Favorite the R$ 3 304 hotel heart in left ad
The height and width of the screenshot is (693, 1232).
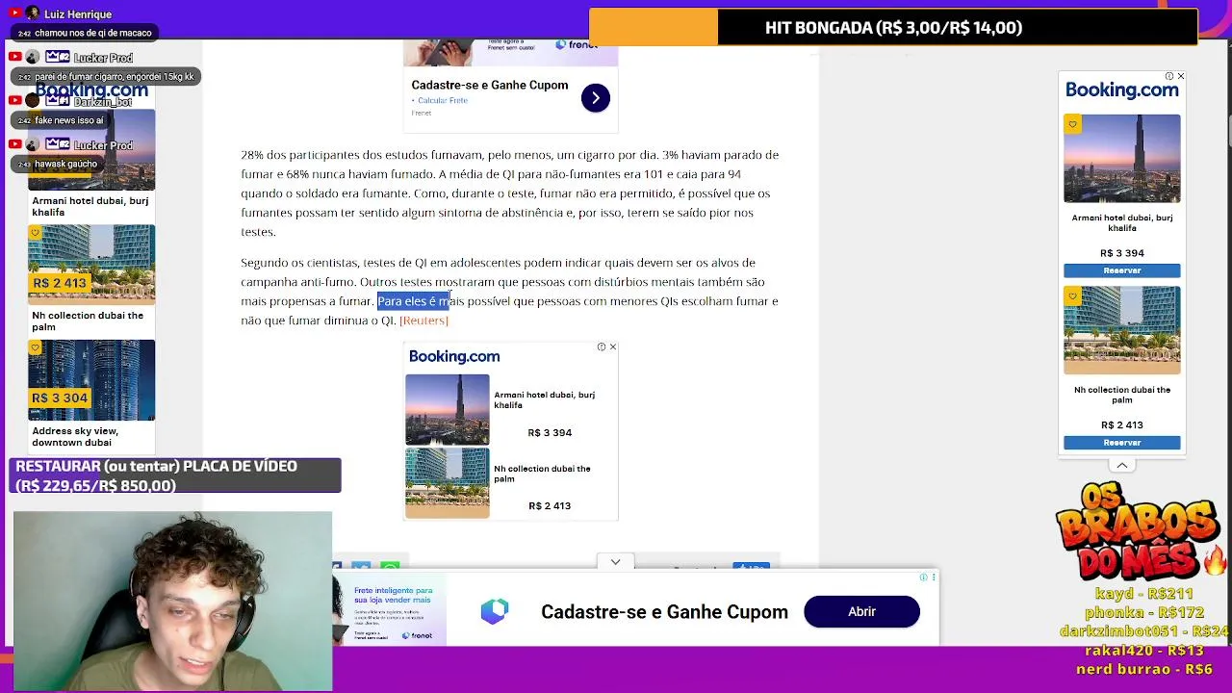[x=36, y=347]
